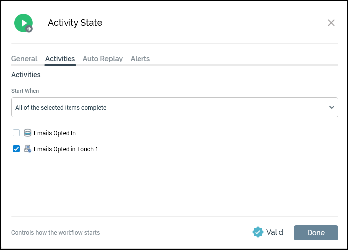Click the green Activity State play icon

point(23,23)
